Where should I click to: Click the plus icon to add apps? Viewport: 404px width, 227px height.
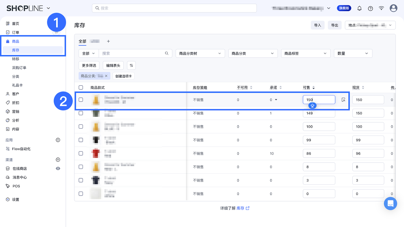pyautogui.click(x=58, y=140)
